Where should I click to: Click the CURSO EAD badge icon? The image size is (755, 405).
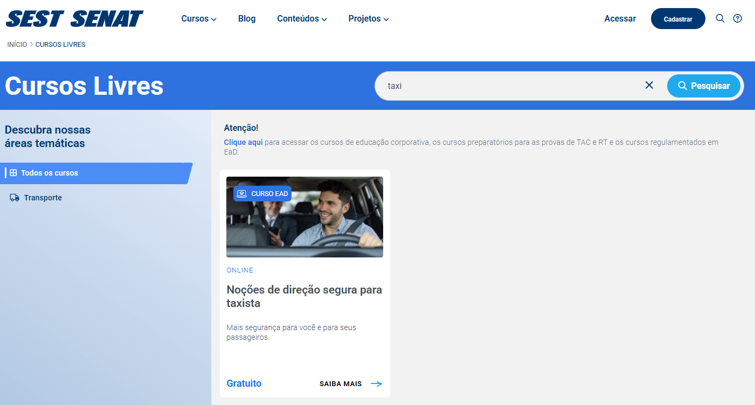click(x=241, y=194)
